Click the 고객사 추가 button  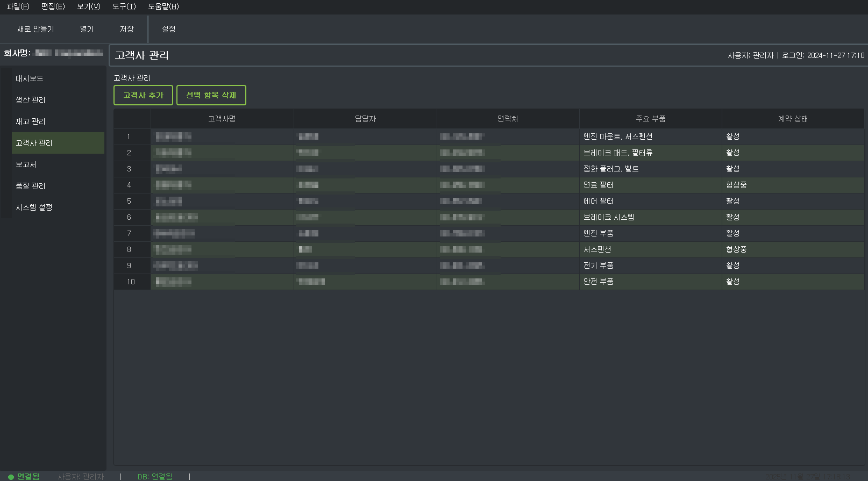tap(143, 95)
